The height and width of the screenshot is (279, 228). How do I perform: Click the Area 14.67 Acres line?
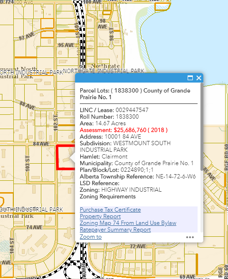pos(103,123)
